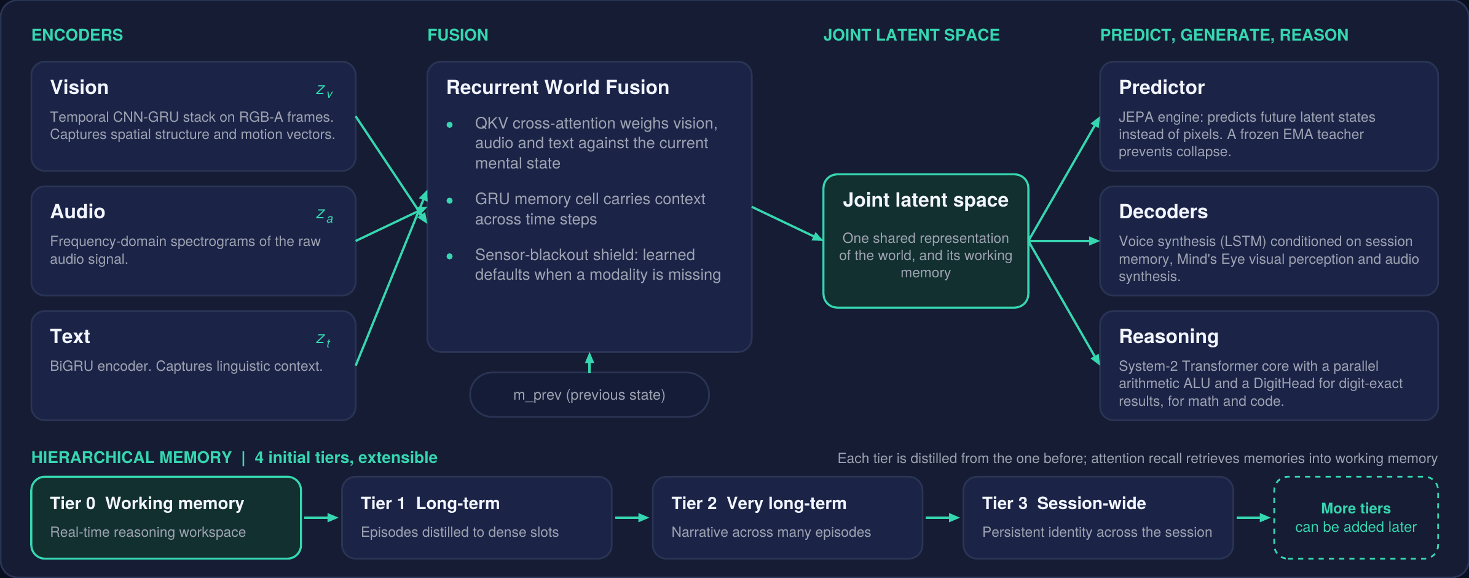Click the JOINT LATENT SPACE section label
1469x578 pixels.
912,35
